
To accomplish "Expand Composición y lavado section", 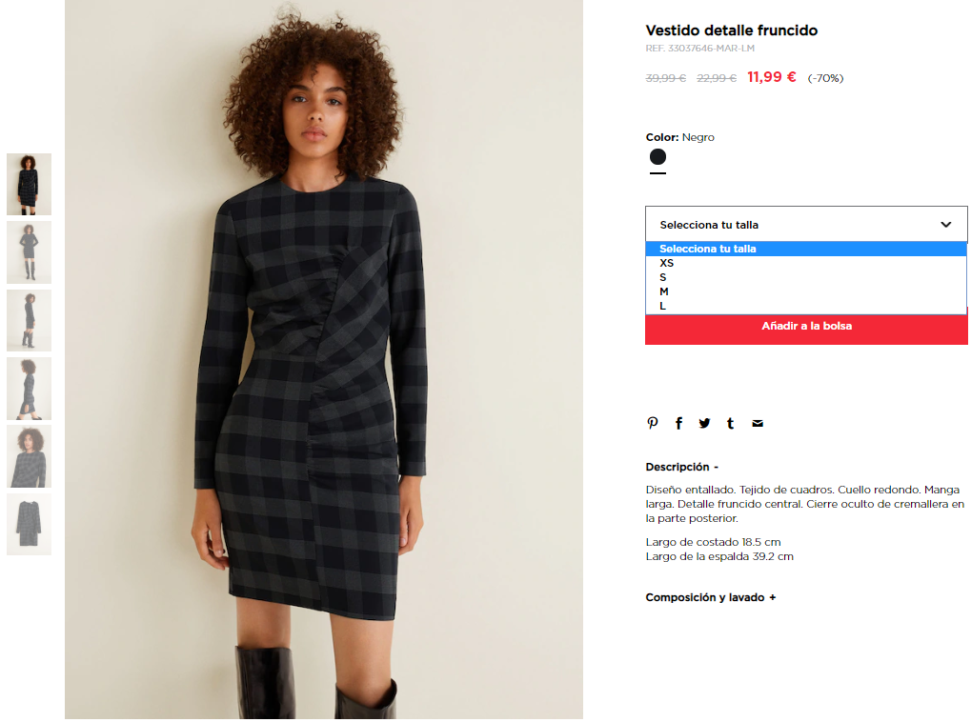I will tap(710, 597).
